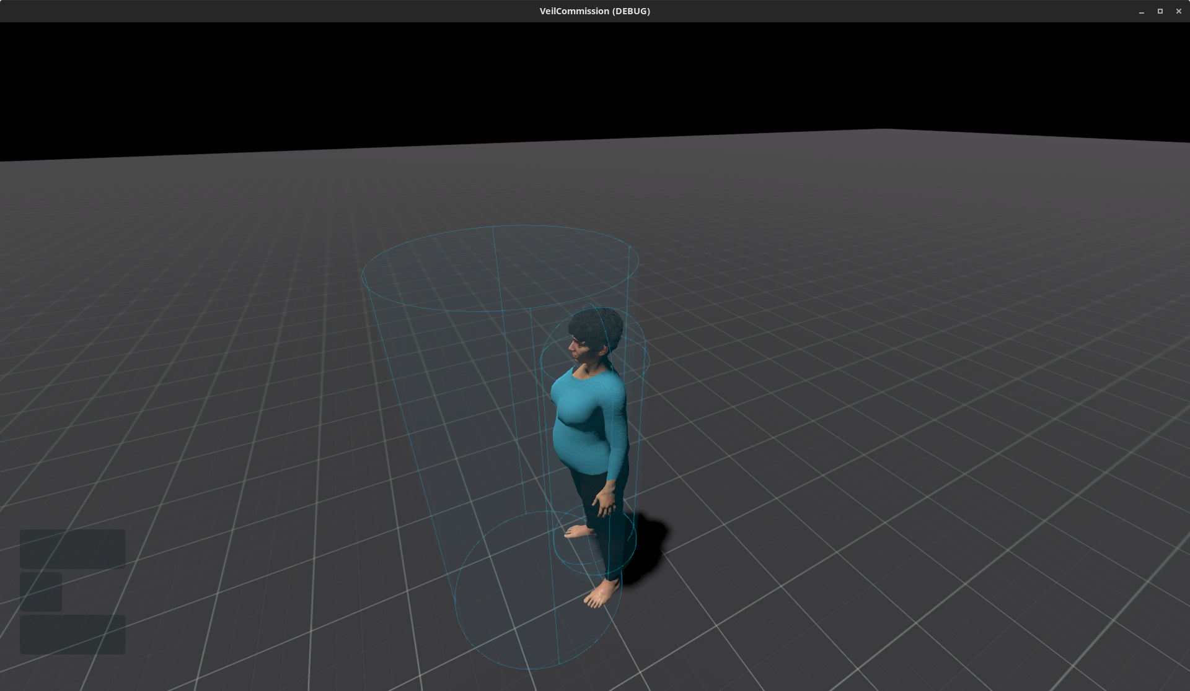This screenshot has height=691, width=1190.
Task: Maximize the VeilCommission window
Action: 1160,11
